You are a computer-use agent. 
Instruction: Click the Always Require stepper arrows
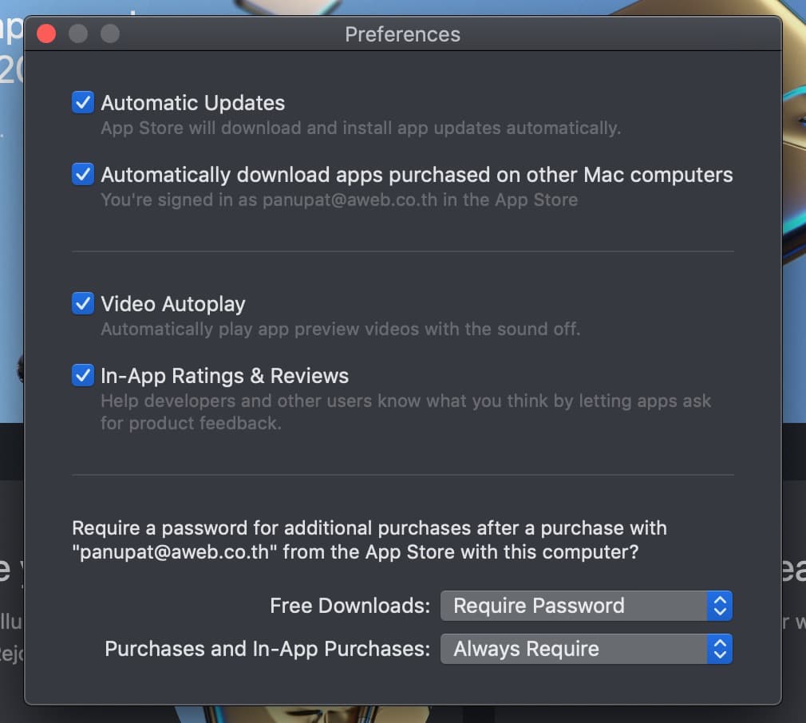(x=720, y=649)
